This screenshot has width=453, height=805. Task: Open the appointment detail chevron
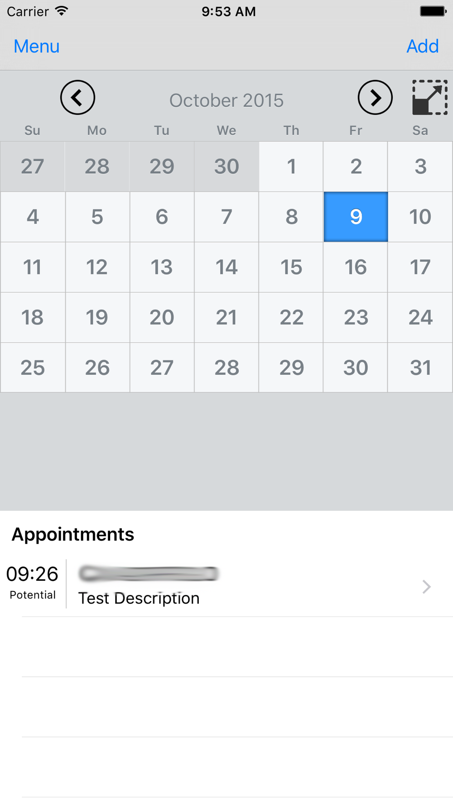(x=426, y=587)
